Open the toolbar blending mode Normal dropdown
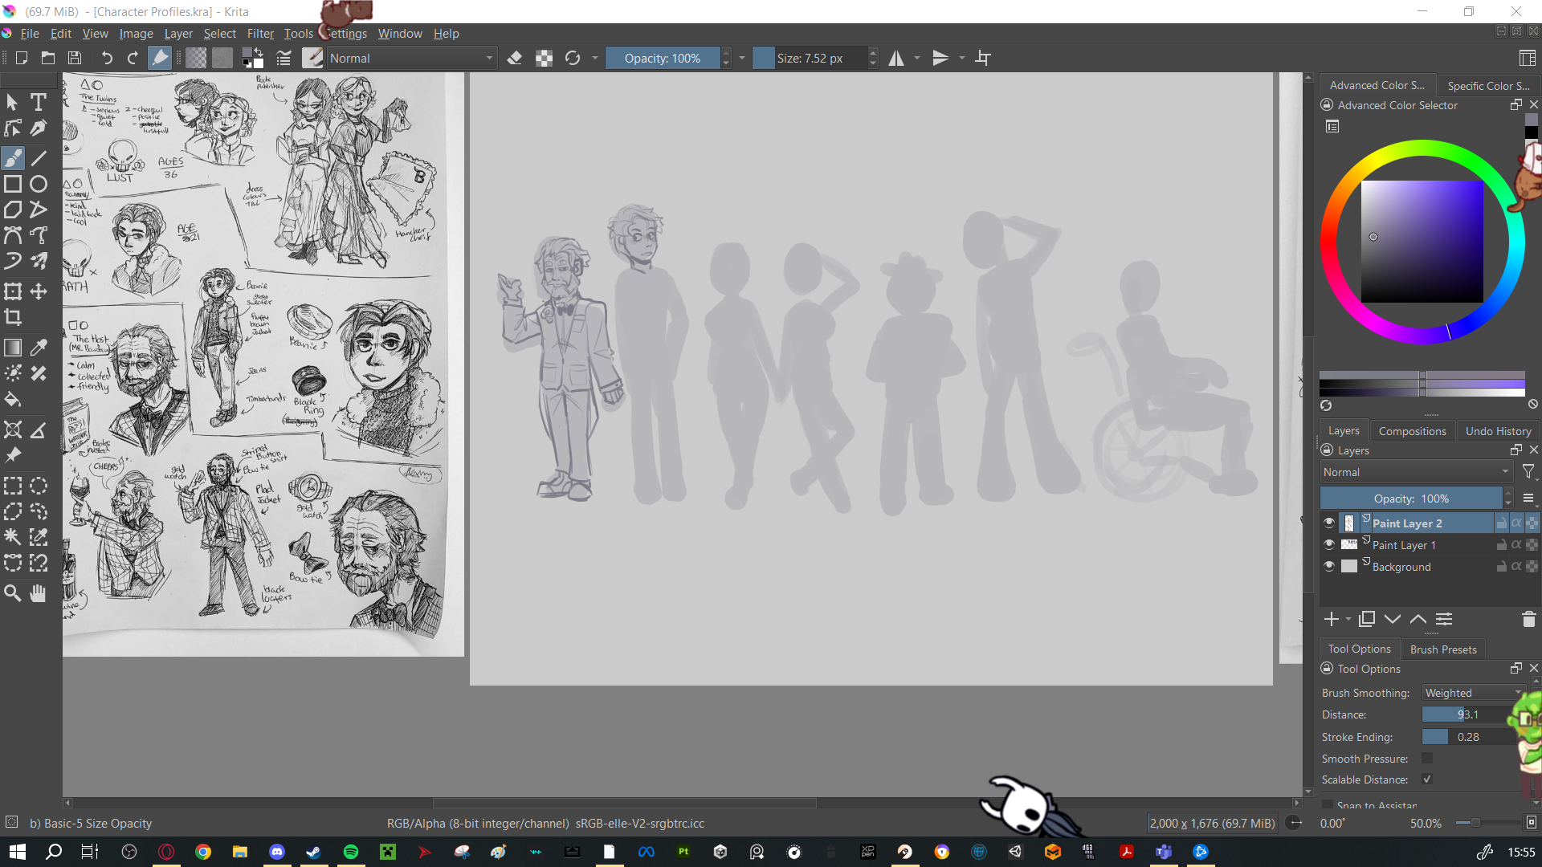The image size is (1542, 867). pyautogui.click(x=411, y=58)
